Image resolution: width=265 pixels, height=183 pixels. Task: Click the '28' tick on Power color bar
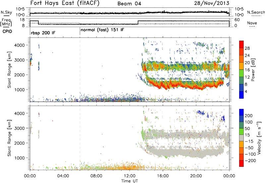[x=247, y=48]
